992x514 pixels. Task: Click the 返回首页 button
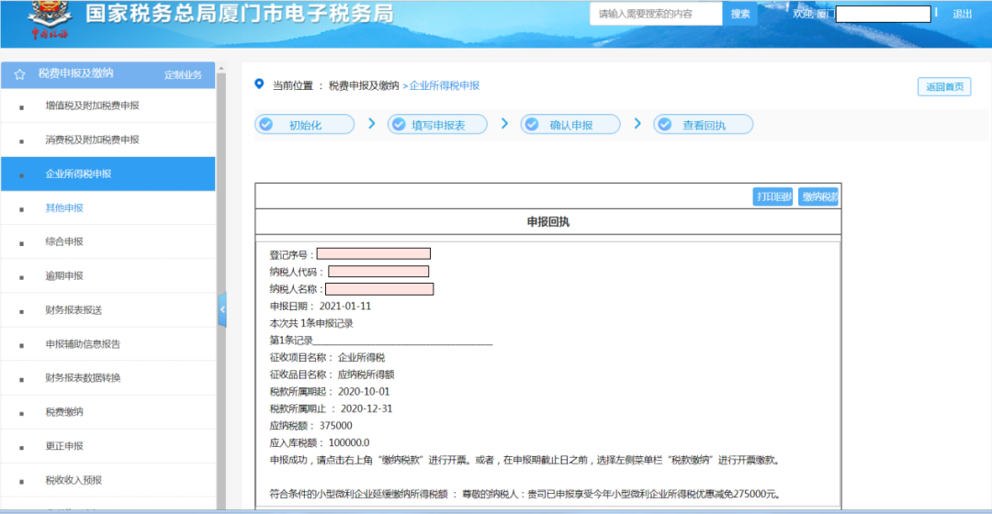click(x=944, y=86)
